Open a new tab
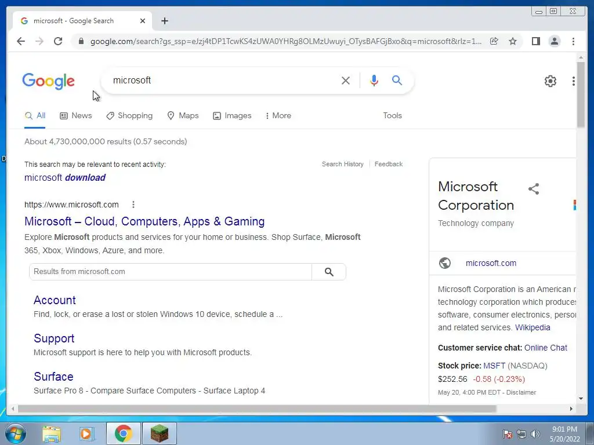The image size is (594, 445). [x=164, y=21]
